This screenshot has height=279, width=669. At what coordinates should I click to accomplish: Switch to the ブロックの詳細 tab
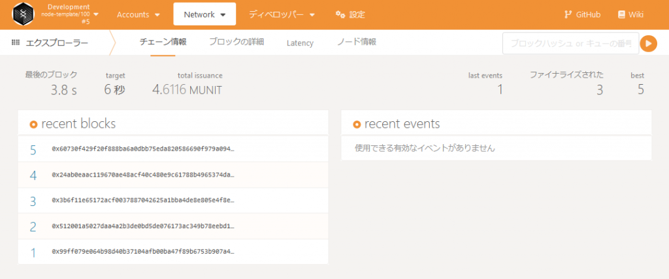(x=237, y=42)
